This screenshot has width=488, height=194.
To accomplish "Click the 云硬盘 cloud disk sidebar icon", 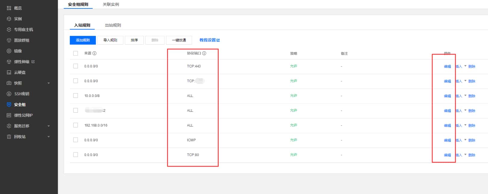I will click(x=9, y=73).
